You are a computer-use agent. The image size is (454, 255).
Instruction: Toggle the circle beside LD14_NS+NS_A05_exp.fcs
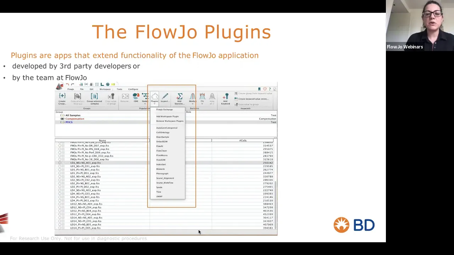(60, 218)
